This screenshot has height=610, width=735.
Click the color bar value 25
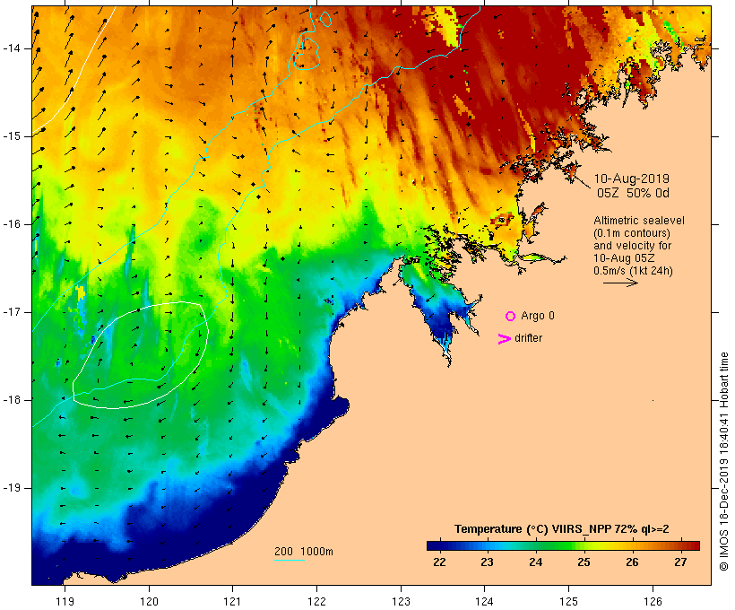coord(584,562)
